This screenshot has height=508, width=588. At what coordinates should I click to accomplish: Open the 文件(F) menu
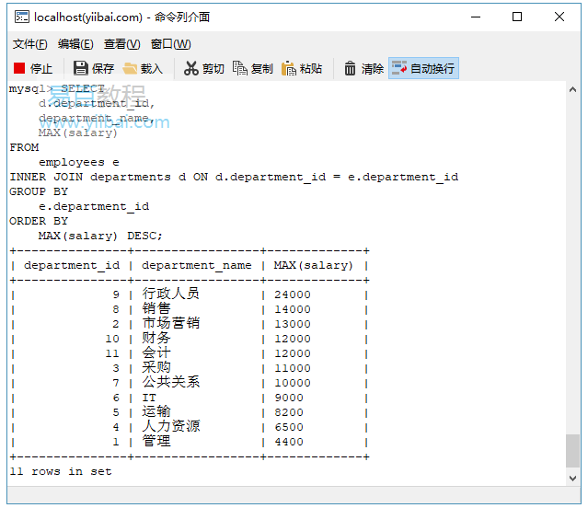point(29,44)
